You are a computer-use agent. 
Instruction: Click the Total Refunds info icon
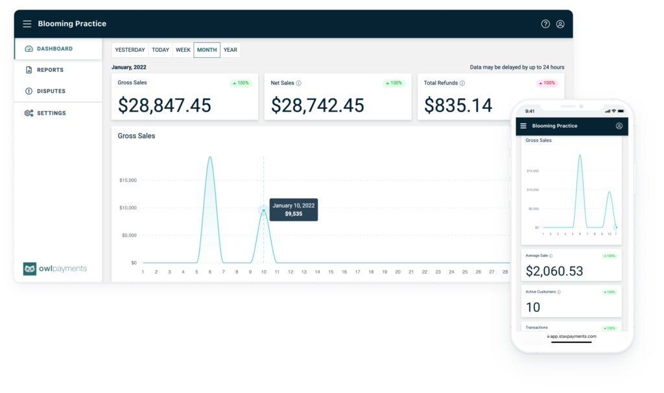pos(462,84)
